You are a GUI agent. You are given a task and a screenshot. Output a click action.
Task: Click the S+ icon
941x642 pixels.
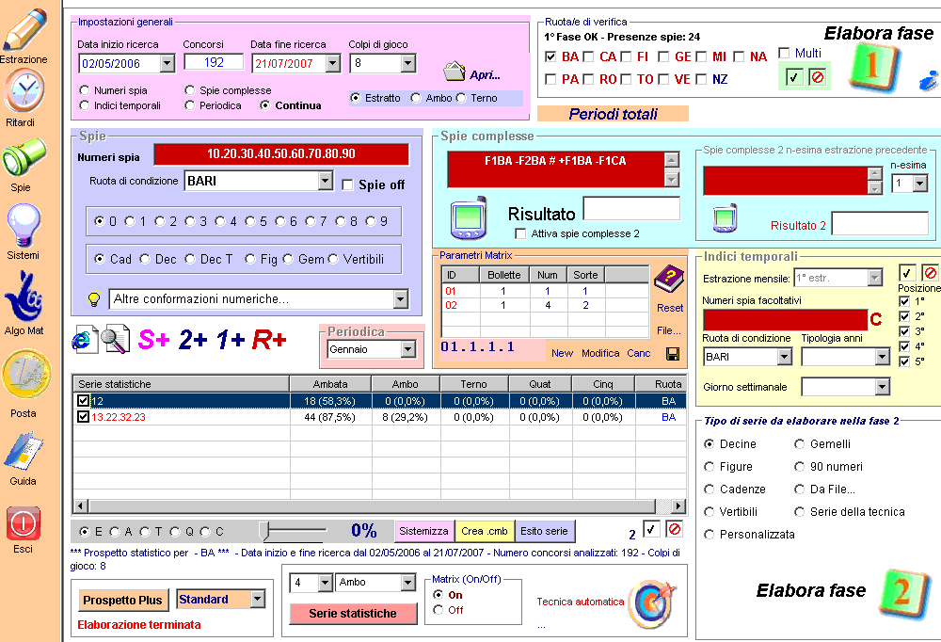[x=153, y=339]
